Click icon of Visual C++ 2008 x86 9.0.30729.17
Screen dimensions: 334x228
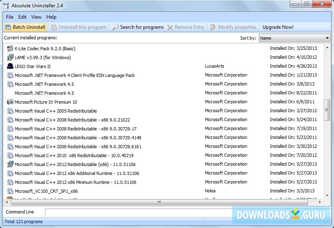tap(10, 129)
